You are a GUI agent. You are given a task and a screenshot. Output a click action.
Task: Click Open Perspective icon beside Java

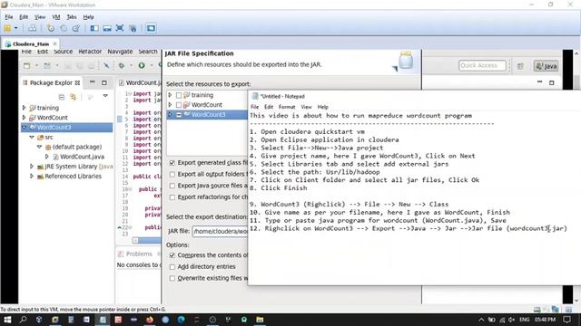pyautogui.click(x=520, y=66)
